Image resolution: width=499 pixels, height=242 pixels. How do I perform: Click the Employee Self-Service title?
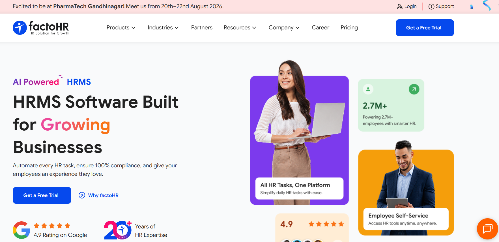[x=398, y=216]
